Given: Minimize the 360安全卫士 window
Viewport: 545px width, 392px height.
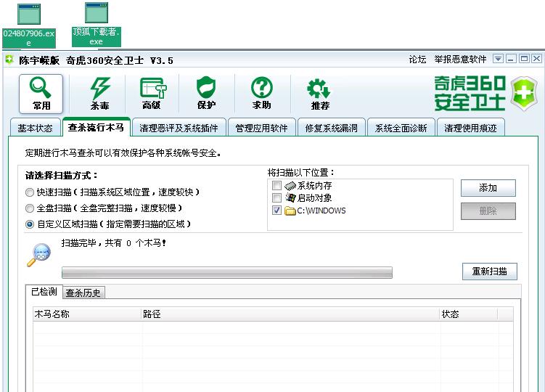Looking at the screenshot, I should pos(511,59).
